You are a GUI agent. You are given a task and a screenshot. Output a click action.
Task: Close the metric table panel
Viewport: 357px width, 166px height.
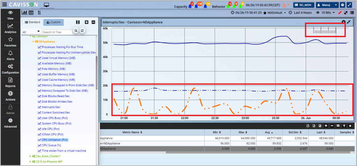[x=350, y=126]
